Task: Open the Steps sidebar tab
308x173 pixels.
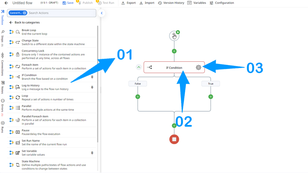Action: (x=3, y=38)
